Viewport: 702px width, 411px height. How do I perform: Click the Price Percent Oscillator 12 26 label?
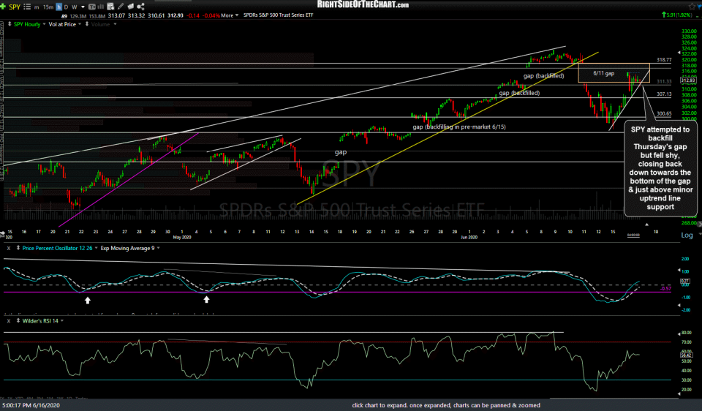57,248
